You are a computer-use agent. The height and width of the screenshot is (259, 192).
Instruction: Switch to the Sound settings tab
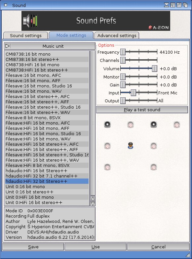pyautogui.click(x=26, y=35)
